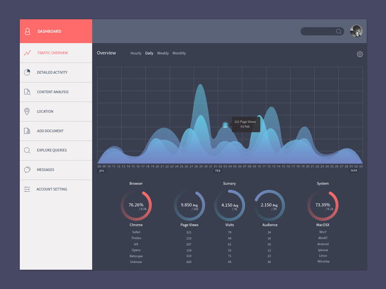Click the Detailed Activity pie icon
Viewport: 386px width, 289px height.
27,72
